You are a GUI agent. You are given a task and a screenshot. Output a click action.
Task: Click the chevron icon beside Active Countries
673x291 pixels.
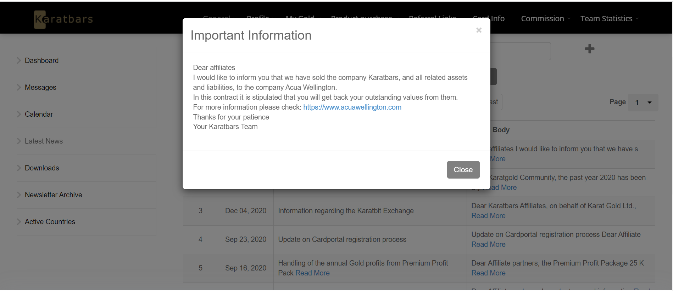tap(19, 222)
